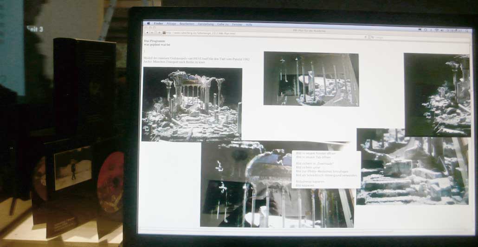Open the Bearbeiten menu

coord(187,24)
